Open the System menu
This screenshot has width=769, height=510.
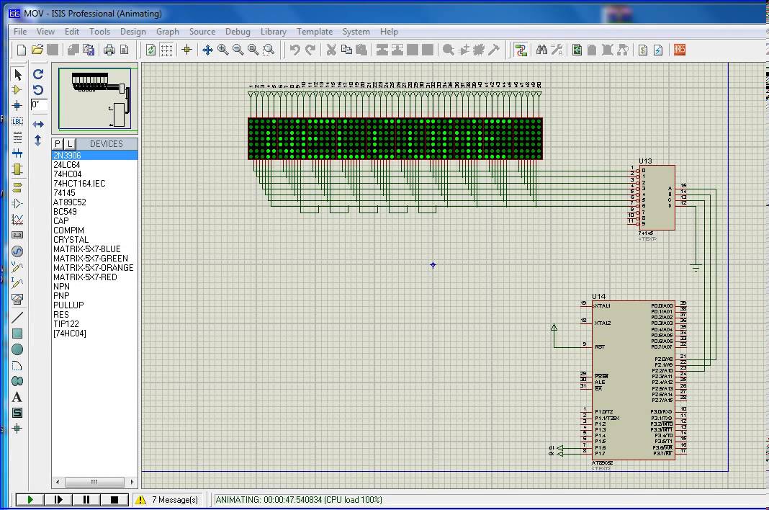point(356,32)
